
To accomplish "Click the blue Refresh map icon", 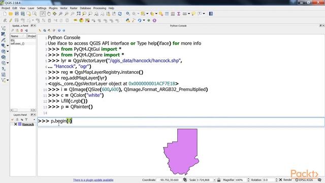I will (120, 14).
